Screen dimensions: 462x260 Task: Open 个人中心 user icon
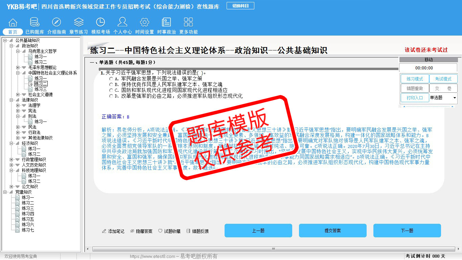pyautogui.click(x=122, y=22)
